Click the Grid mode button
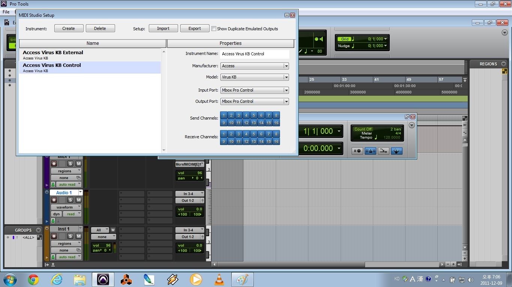This screenshot has width=512, height=287. [345, 39]
